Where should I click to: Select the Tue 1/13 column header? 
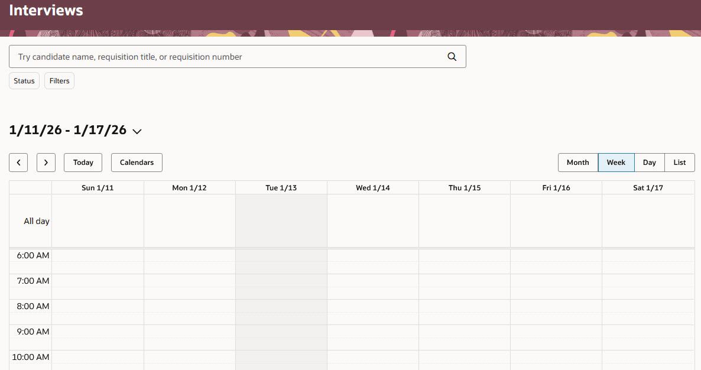[281, 188]
